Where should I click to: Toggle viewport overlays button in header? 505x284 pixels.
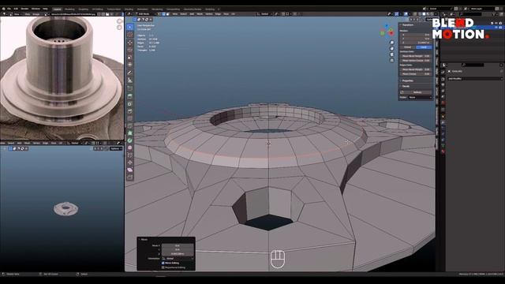click(406, 14)
